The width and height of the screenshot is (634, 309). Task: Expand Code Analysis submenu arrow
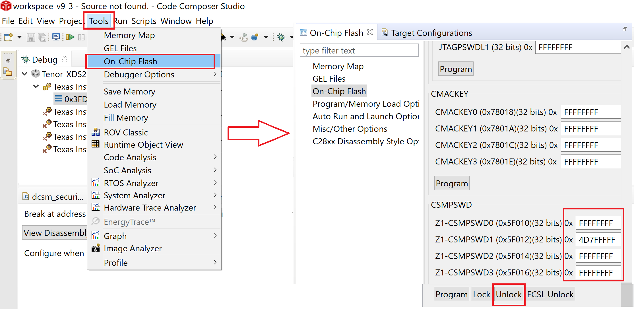215,157
